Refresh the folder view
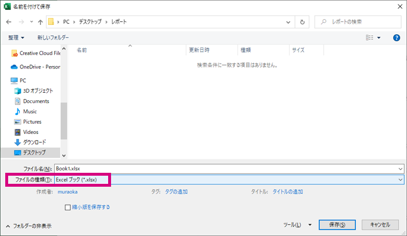 (302, 22)
